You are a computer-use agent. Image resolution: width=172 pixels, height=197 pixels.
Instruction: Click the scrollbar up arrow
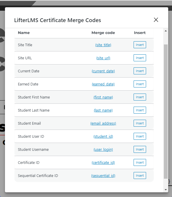[x=166, y=31]
